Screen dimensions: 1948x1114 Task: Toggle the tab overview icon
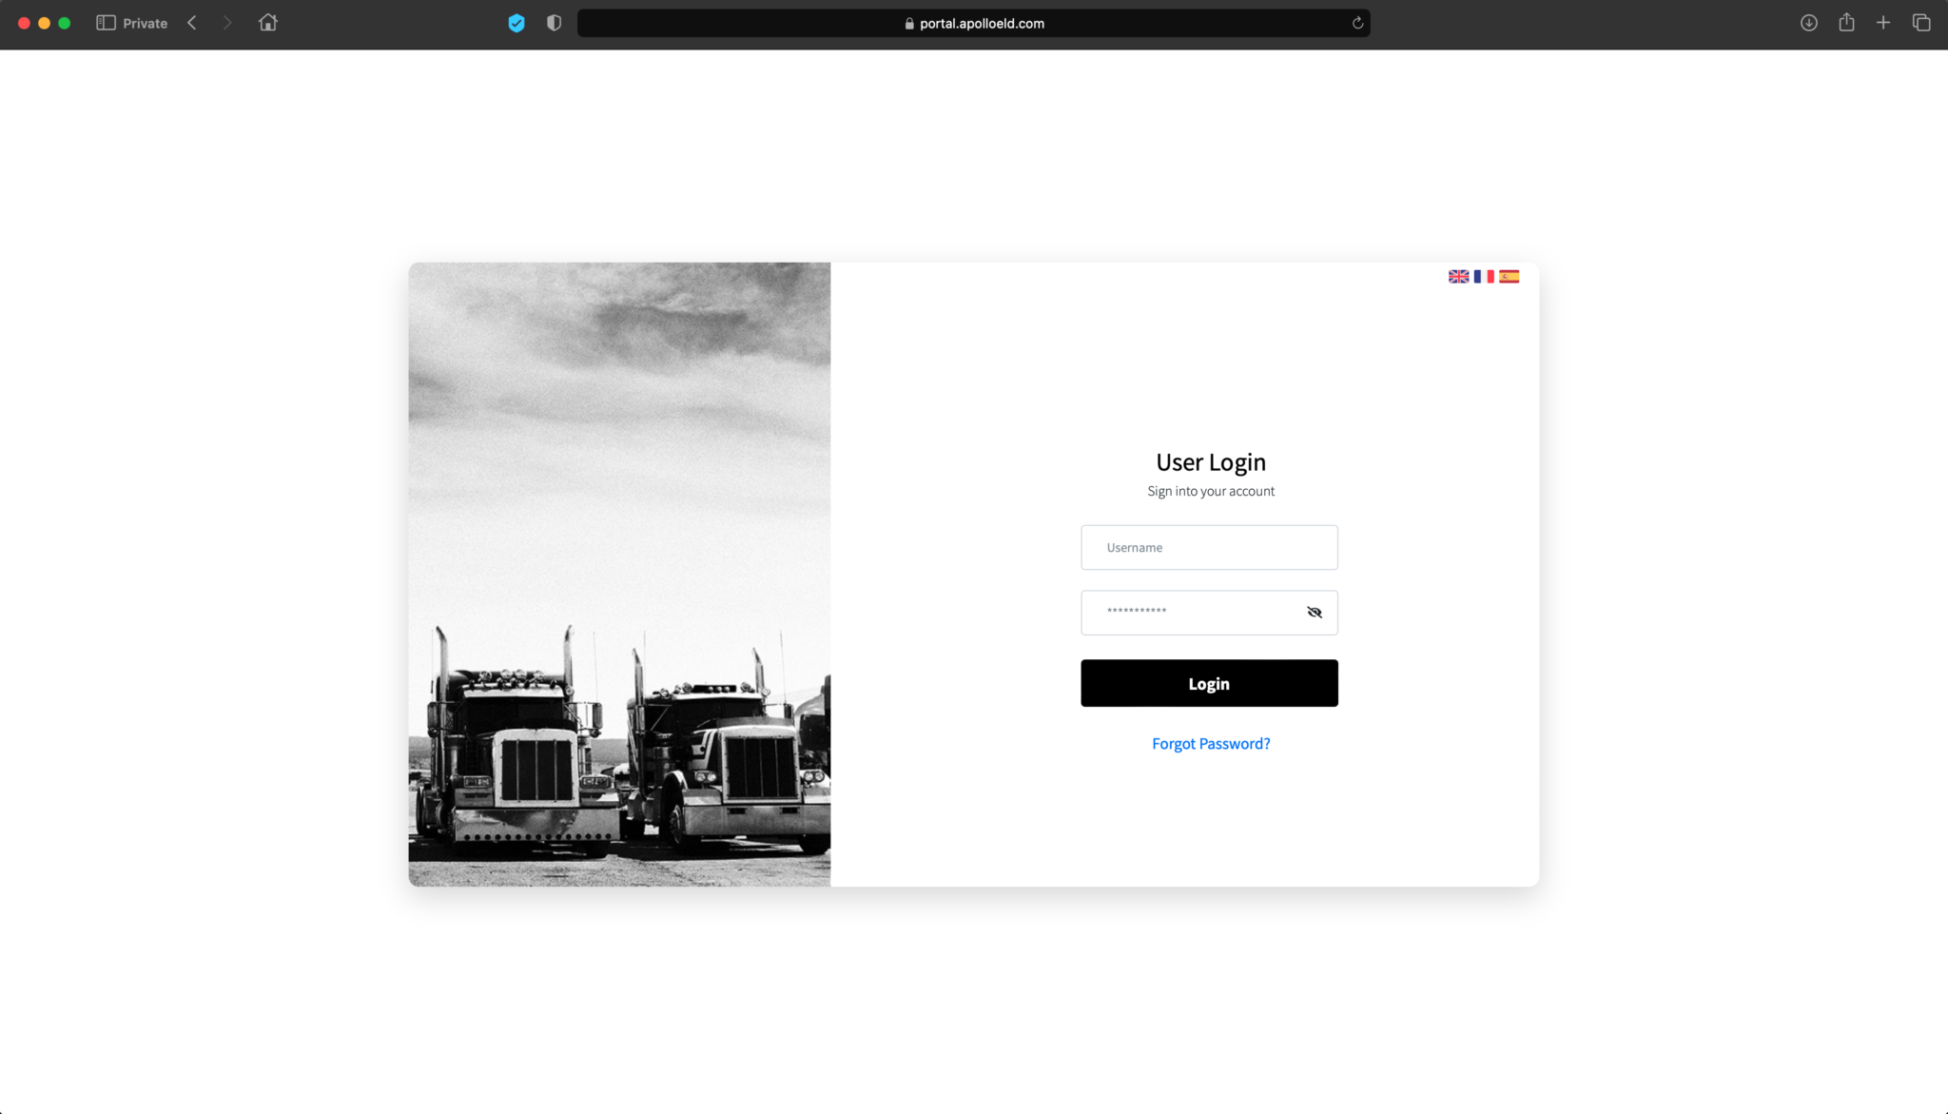1922,22
